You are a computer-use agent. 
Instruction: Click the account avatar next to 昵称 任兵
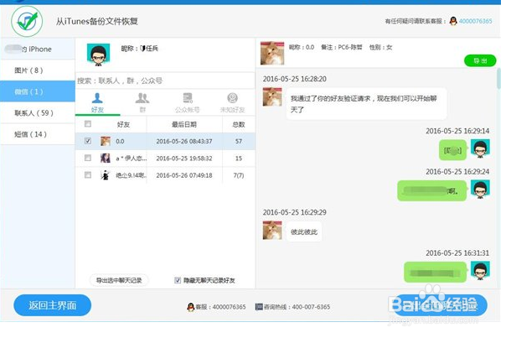[98, 55]
